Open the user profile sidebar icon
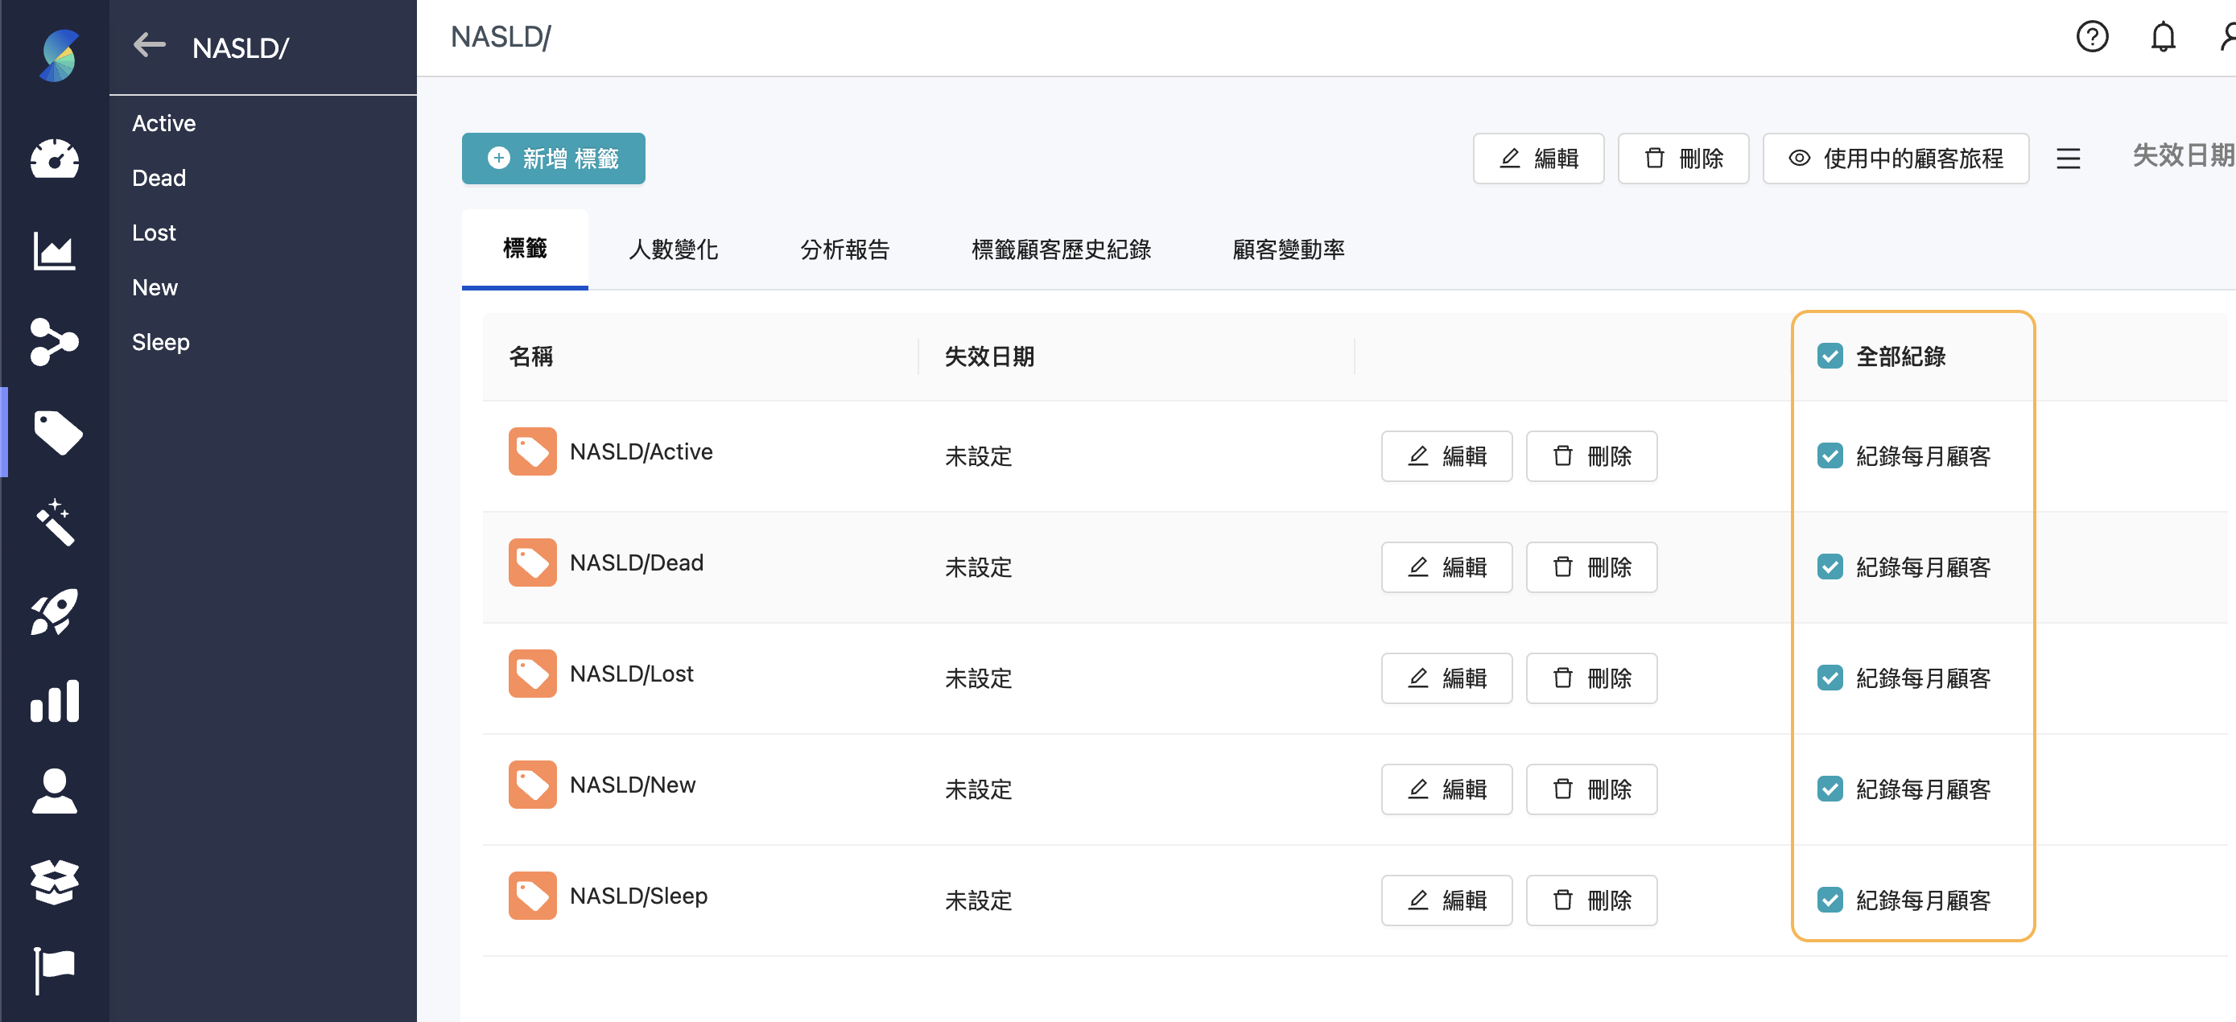Screen dimensions: 2236x1022 click(55, 790)
